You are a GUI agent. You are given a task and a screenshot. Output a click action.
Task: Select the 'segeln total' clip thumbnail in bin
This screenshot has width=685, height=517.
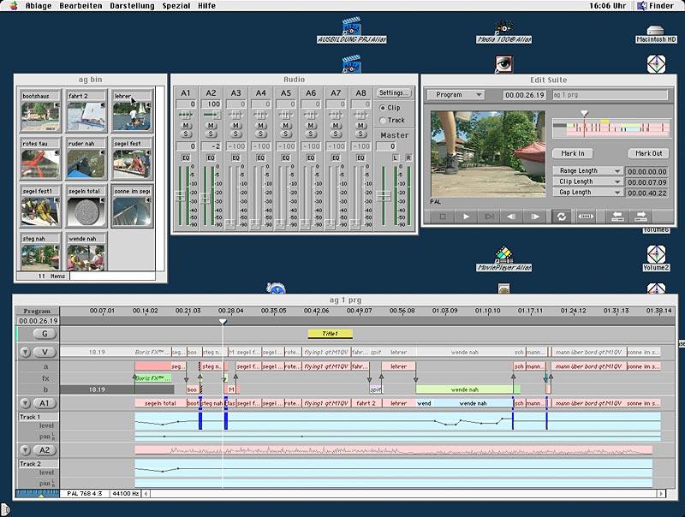coord(86,209)
